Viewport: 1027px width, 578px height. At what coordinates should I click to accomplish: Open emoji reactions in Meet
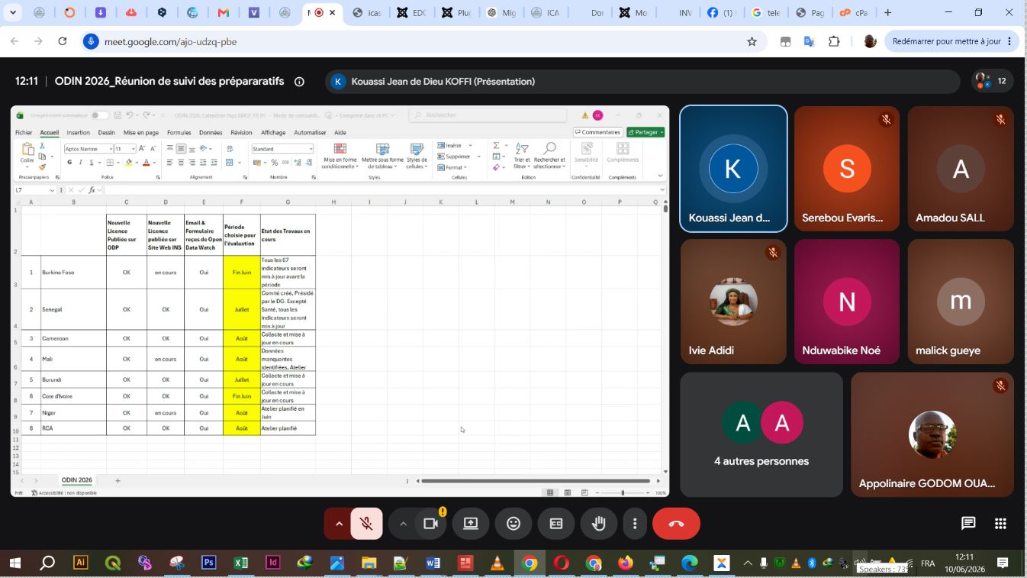[513, 524]
